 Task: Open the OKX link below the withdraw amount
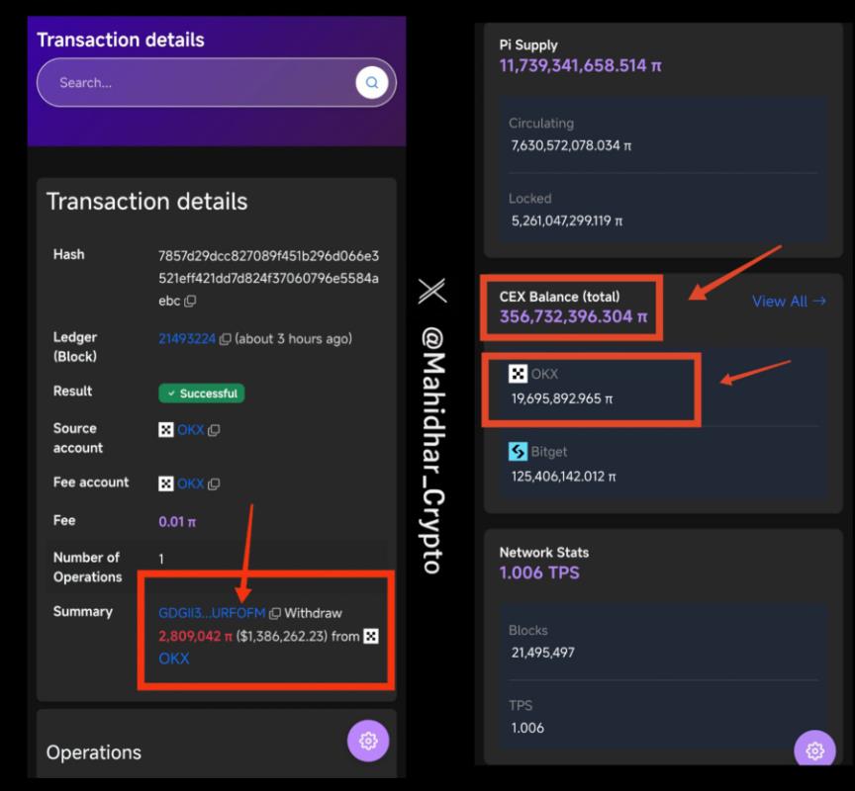coord(174,659)
